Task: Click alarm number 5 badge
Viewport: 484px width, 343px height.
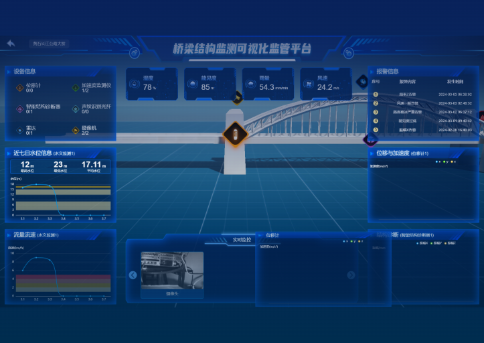Action: tap(376, 130)
